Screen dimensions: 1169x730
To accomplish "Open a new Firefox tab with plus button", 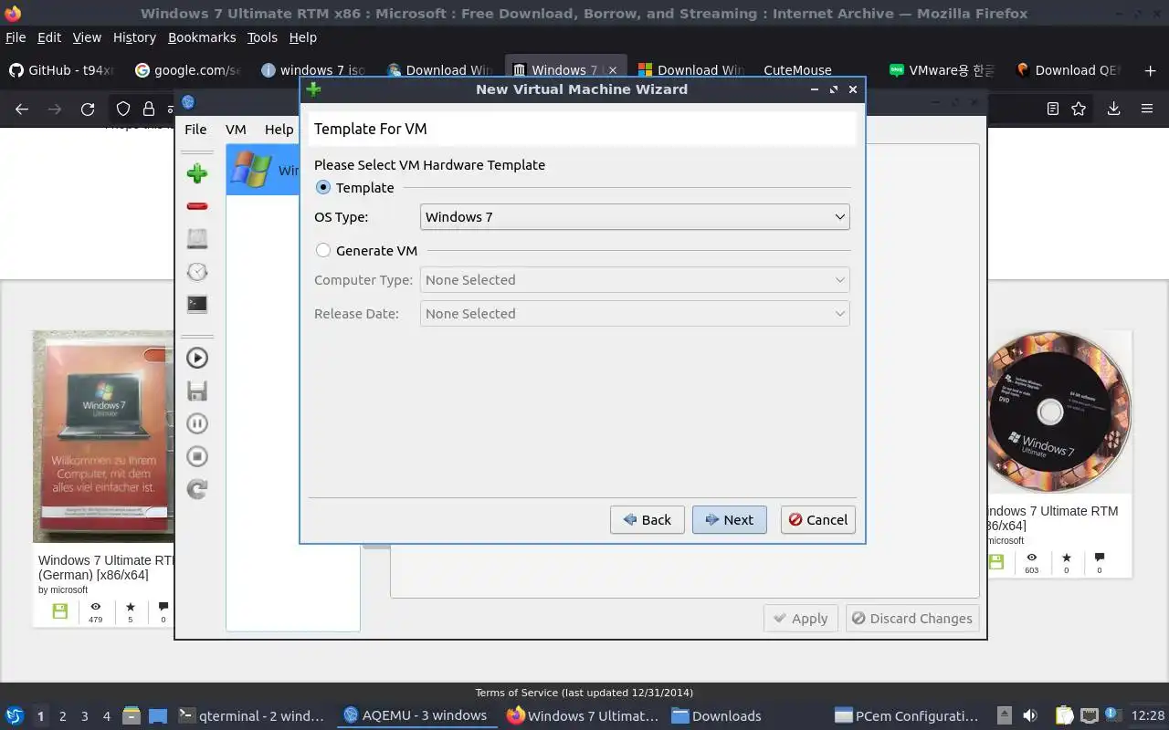I will pyautogui.click(x=1150, y=70).
